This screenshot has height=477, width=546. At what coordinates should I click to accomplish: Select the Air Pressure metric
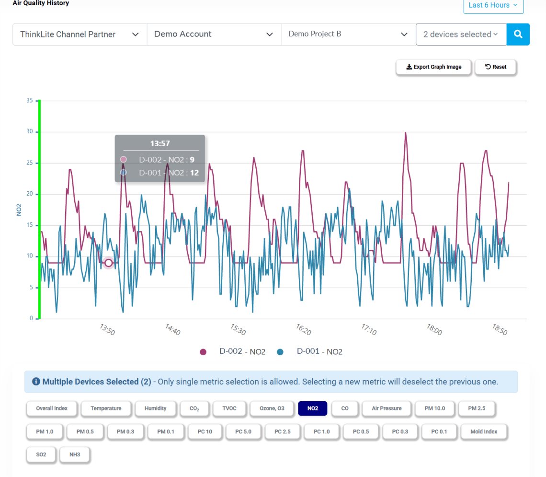coord(387,408)
